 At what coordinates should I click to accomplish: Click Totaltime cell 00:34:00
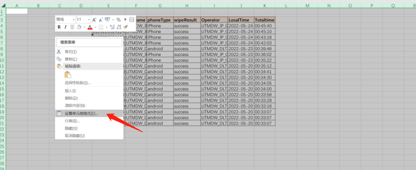tap(265, 89)
